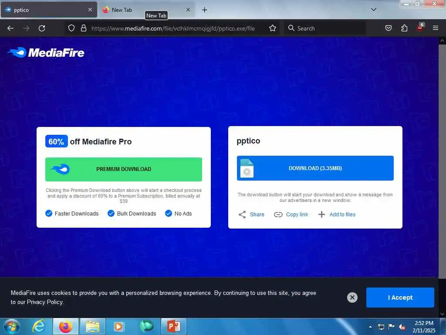Click the Copy link text
This screenshot has height=335, width=446.
coord(297,215)
